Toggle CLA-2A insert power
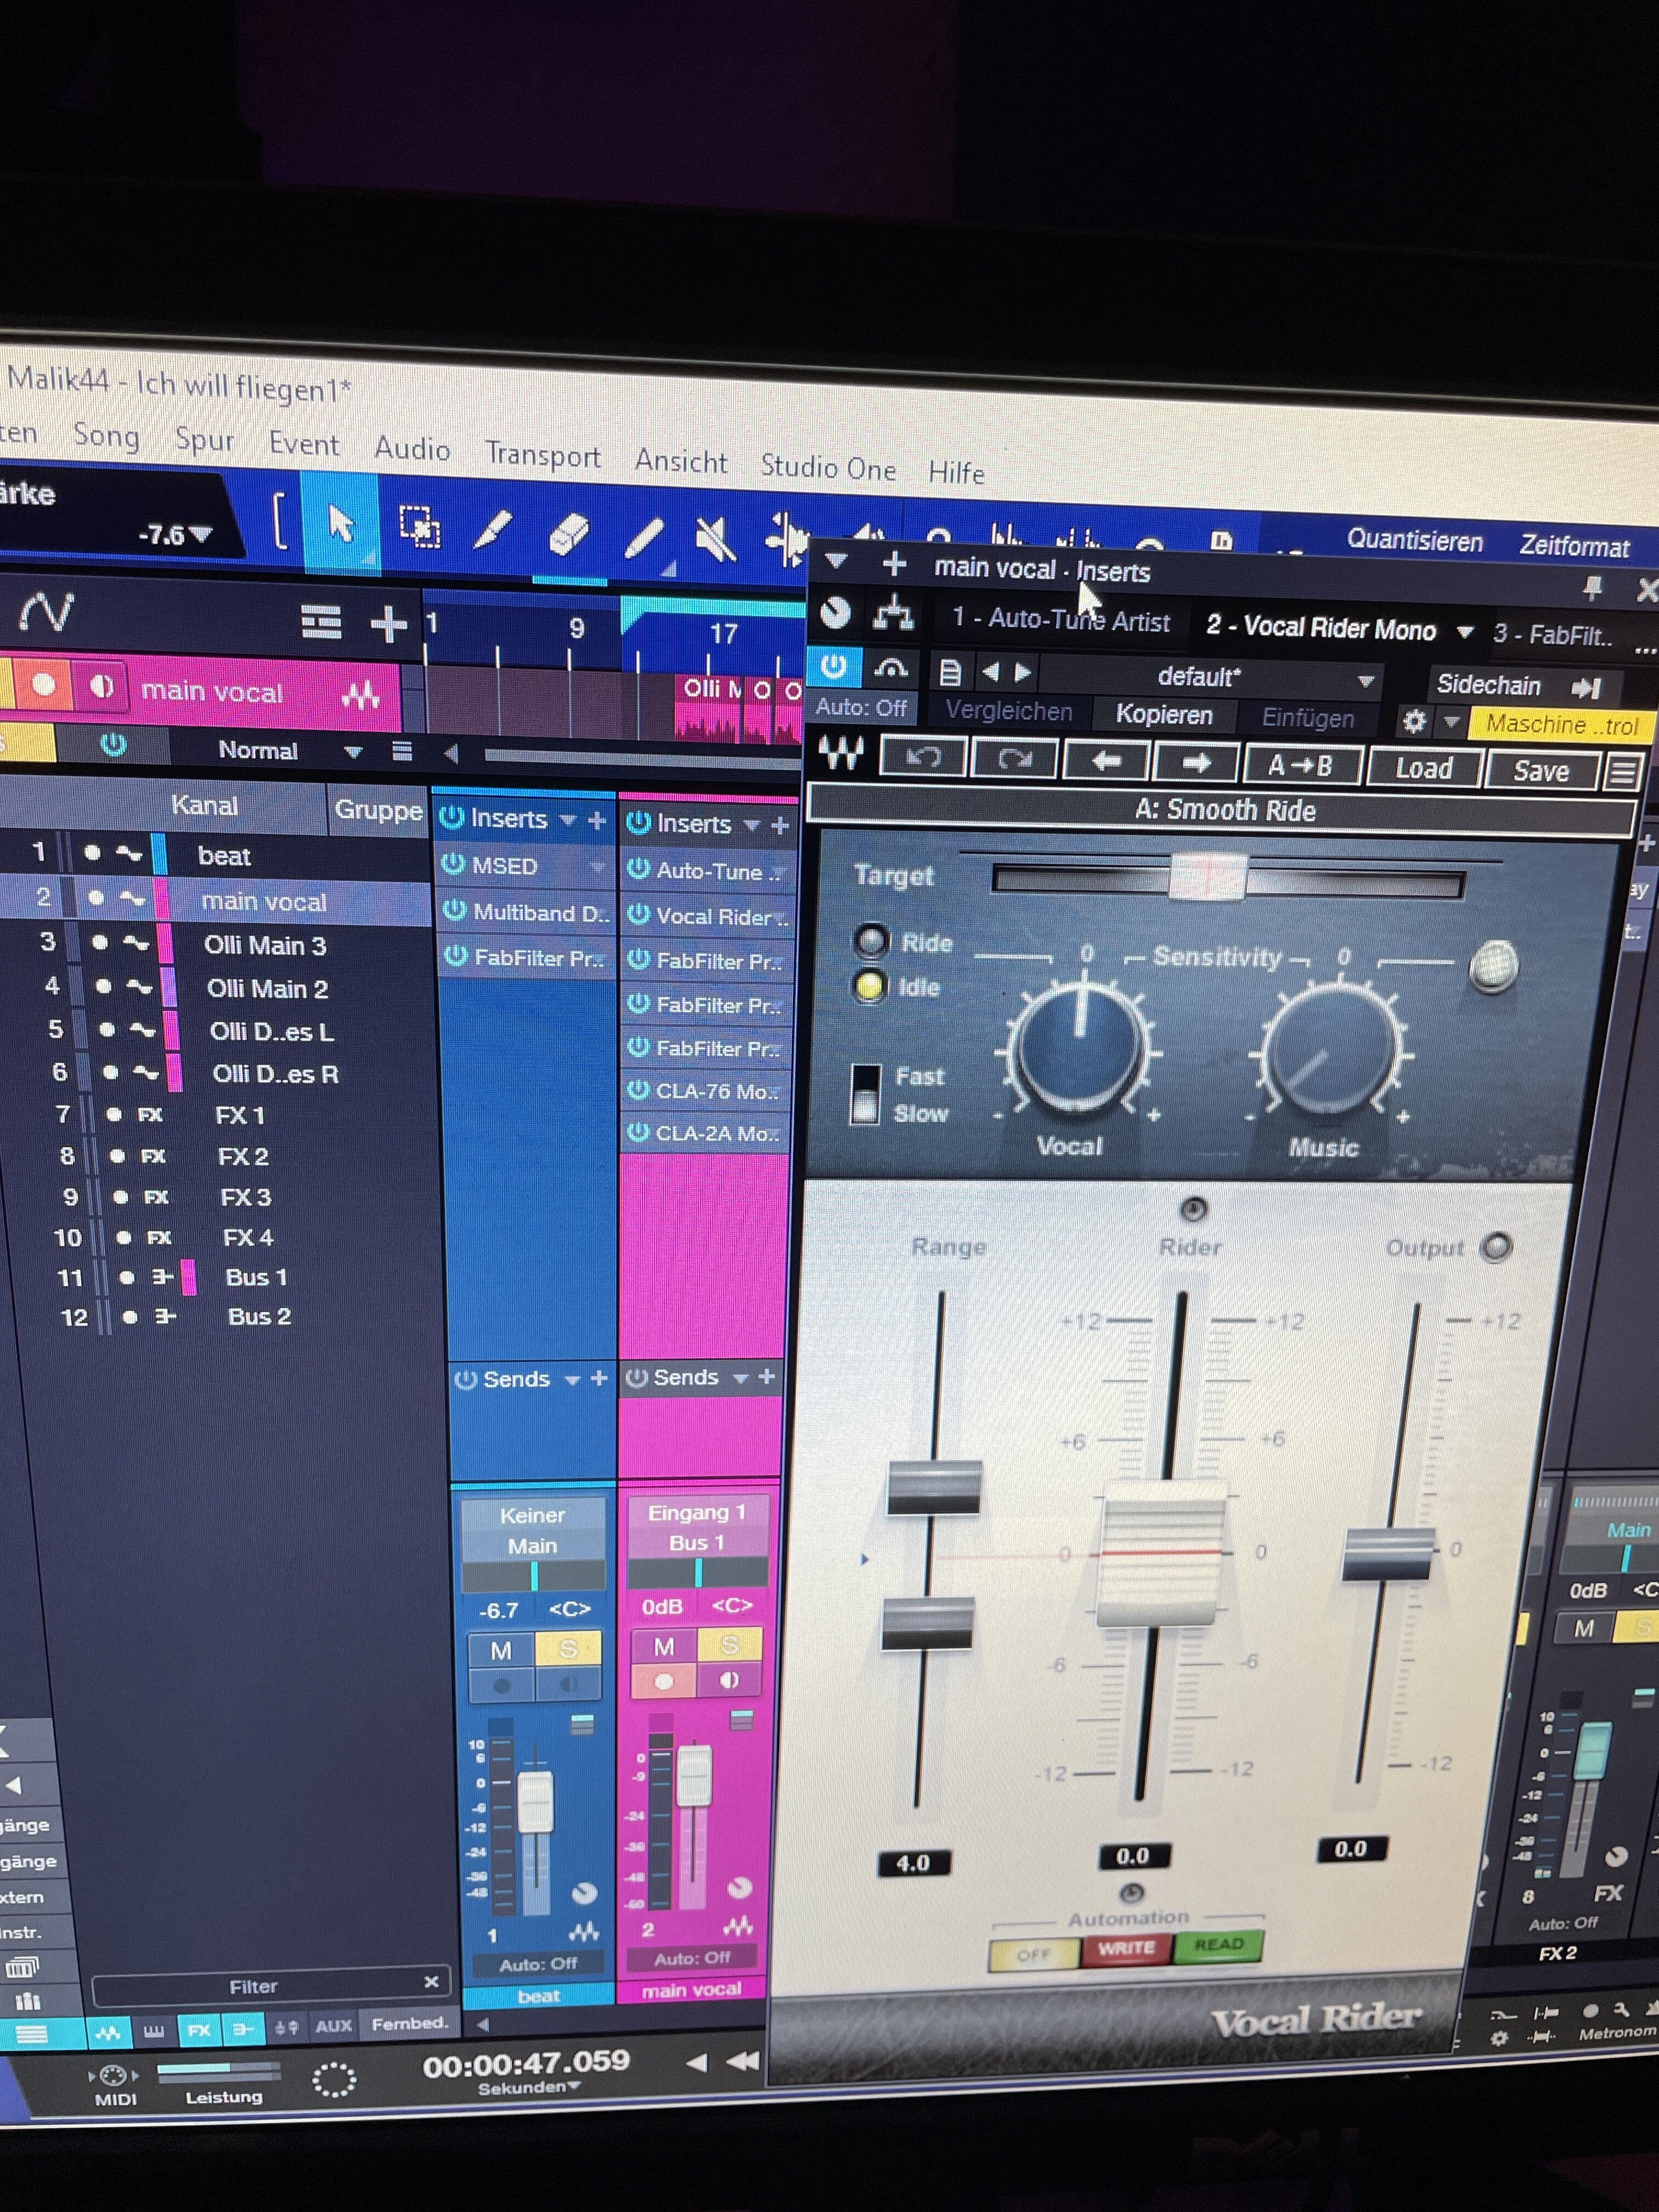1659x2212 pixels. 638,1132
